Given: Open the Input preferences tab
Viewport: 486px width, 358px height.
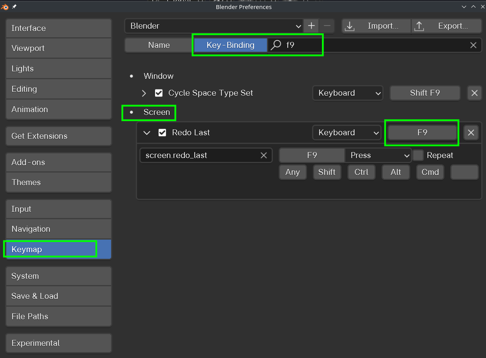Looking at the screenshot, I should click(58, 209).
